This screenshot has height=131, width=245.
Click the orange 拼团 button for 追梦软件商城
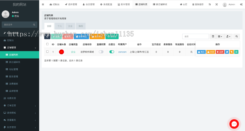click(211, 52)
